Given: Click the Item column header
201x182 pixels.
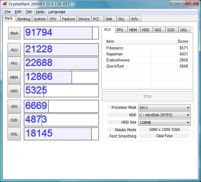Looking at the screenshot, I should coord(128,41).
